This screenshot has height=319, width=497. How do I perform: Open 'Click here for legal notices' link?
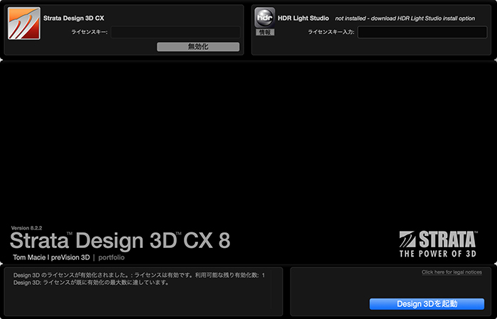[x=452, y=272]
